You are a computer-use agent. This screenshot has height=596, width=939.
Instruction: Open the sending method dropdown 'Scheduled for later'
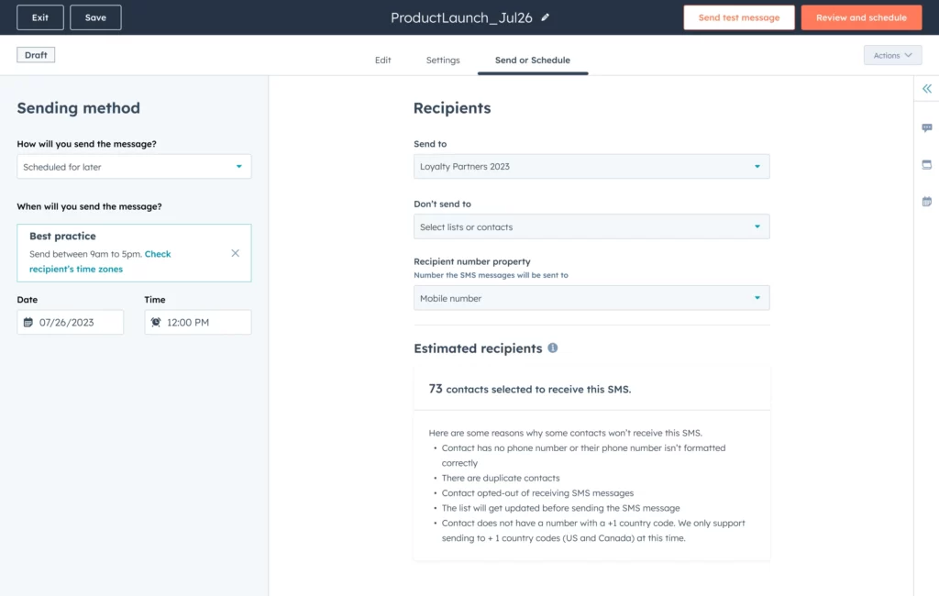[134, 167]
